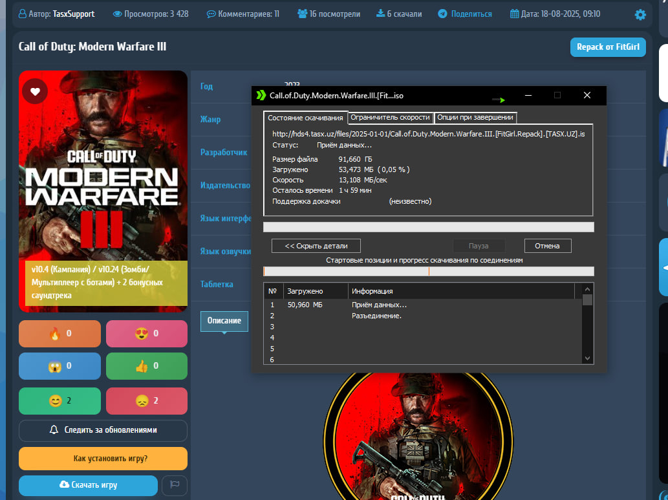Click the Таблетка label row

217,285
